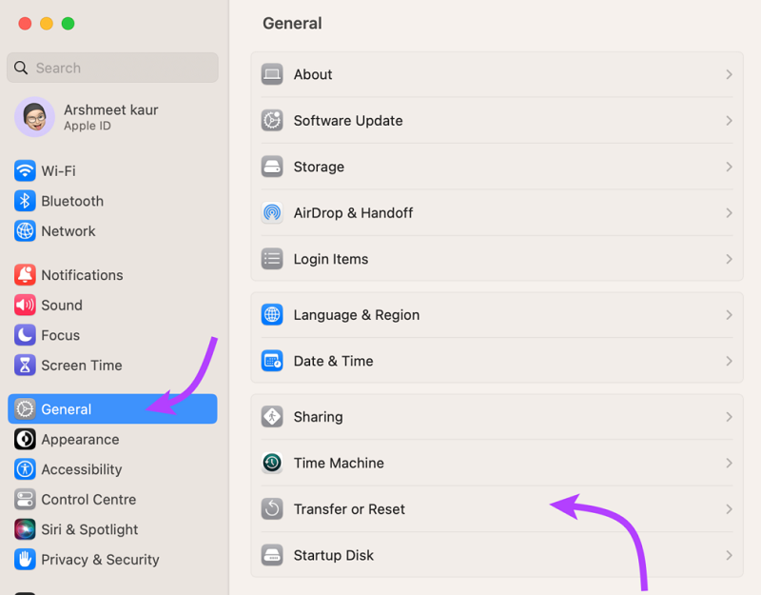Switch to the Appearance settings pane
Viewport: 761px width, 595px height.
click(80, 440)
